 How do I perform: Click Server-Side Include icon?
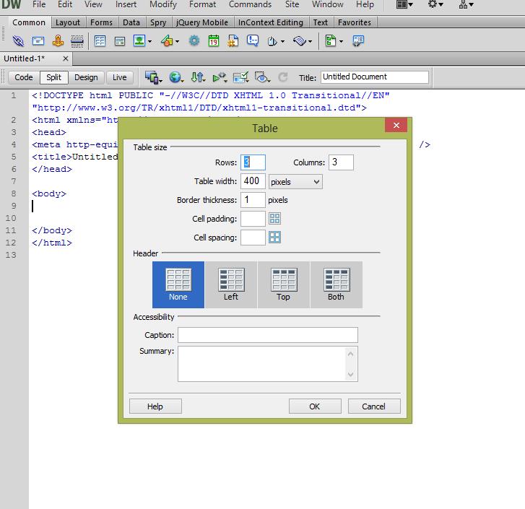233,41
